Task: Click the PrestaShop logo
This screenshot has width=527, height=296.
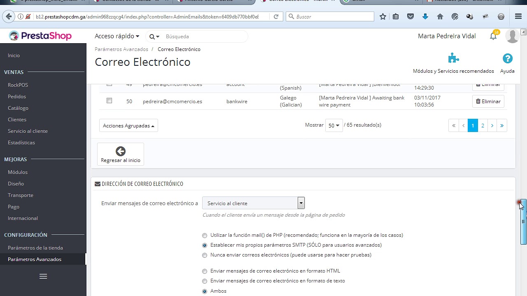Action: [40, 36]
